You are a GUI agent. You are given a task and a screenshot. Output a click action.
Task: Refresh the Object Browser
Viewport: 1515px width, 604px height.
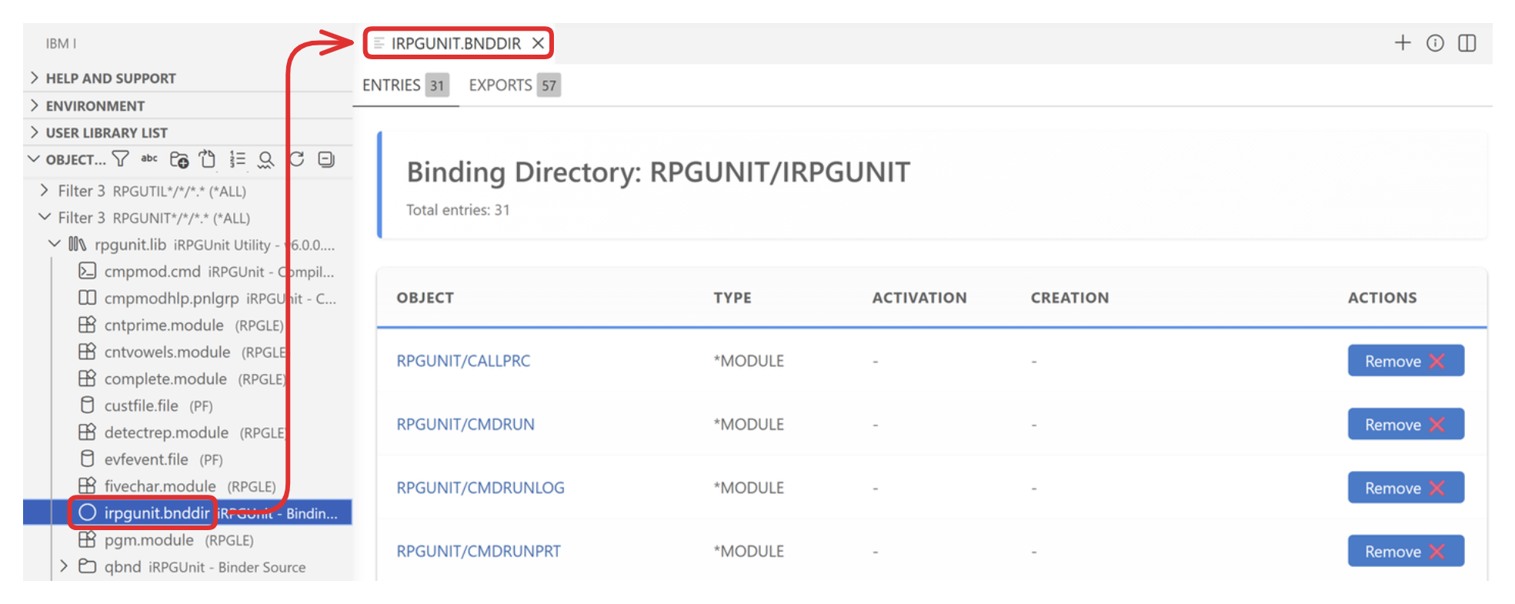tap(297, 159)
